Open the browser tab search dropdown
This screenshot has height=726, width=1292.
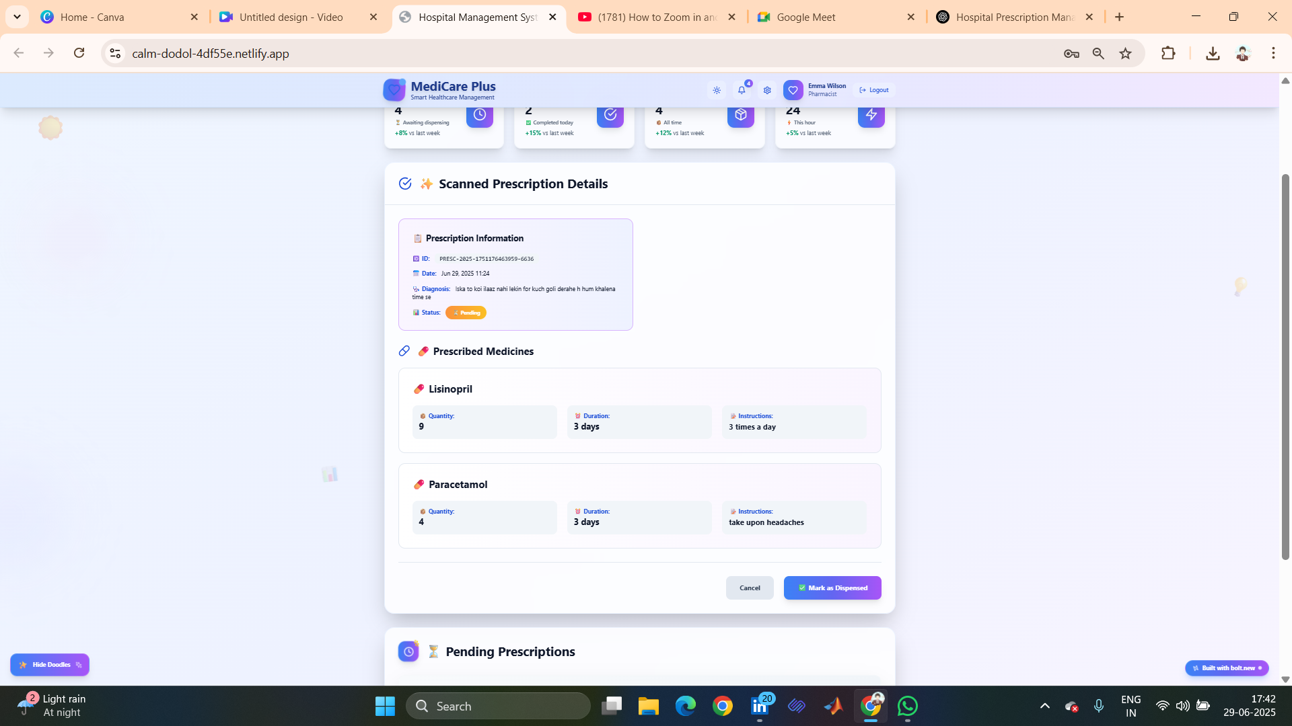tap(17, 17)
